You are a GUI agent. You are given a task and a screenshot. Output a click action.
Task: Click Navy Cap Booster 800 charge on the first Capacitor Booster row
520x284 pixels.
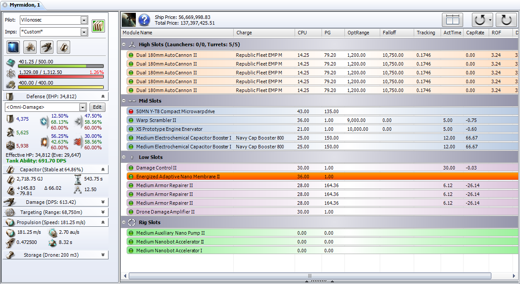(x=260, y=138)
